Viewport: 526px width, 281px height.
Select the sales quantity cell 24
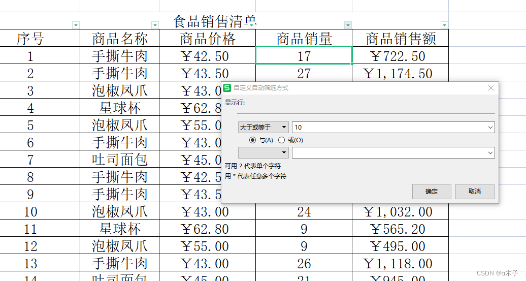point(304,211)
